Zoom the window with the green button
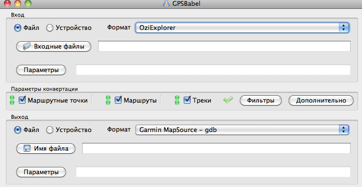Viewport: 362px width, 187px height. point(28,3)
